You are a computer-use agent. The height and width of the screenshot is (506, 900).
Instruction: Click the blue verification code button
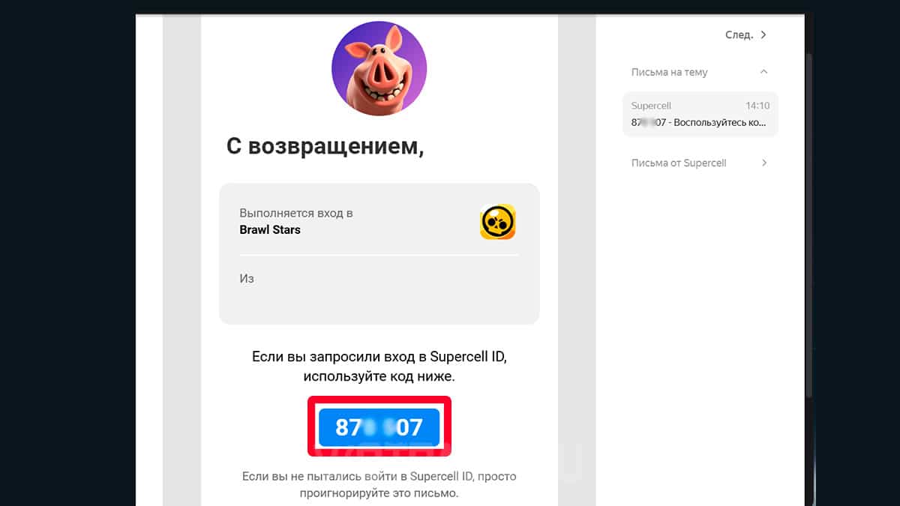click(x=379, y=427)
